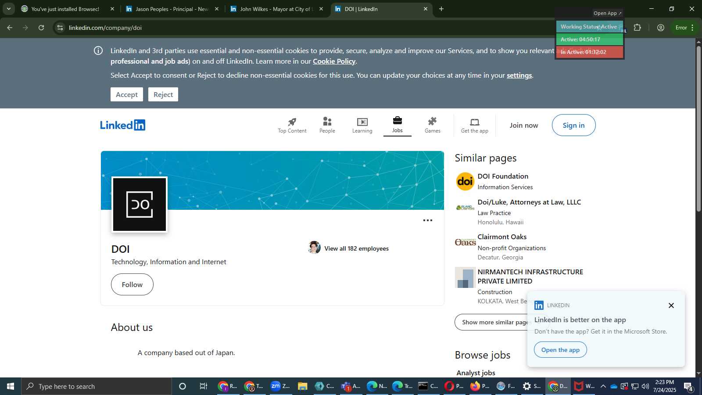
Task: Close the John Wilkes tab
Action: (x=321, y=9)
